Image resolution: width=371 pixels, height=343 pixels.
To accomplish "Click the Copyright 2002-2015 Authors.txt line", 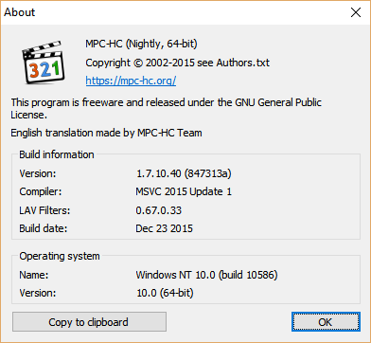I will 177,63.
